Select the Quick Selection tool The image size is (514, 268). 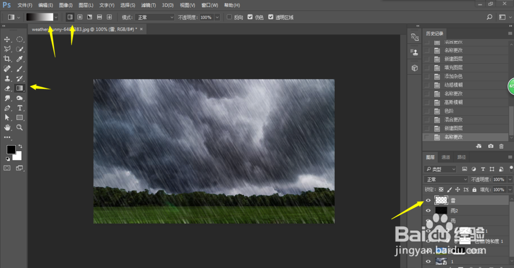[x=20, y=49]
